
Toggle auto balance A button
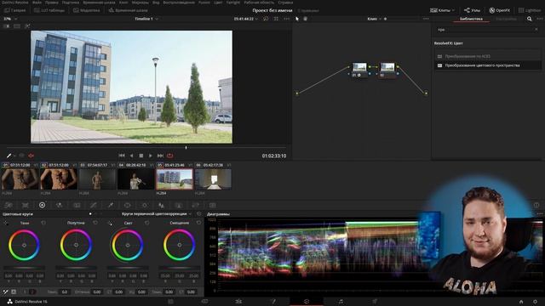(14, 292)
